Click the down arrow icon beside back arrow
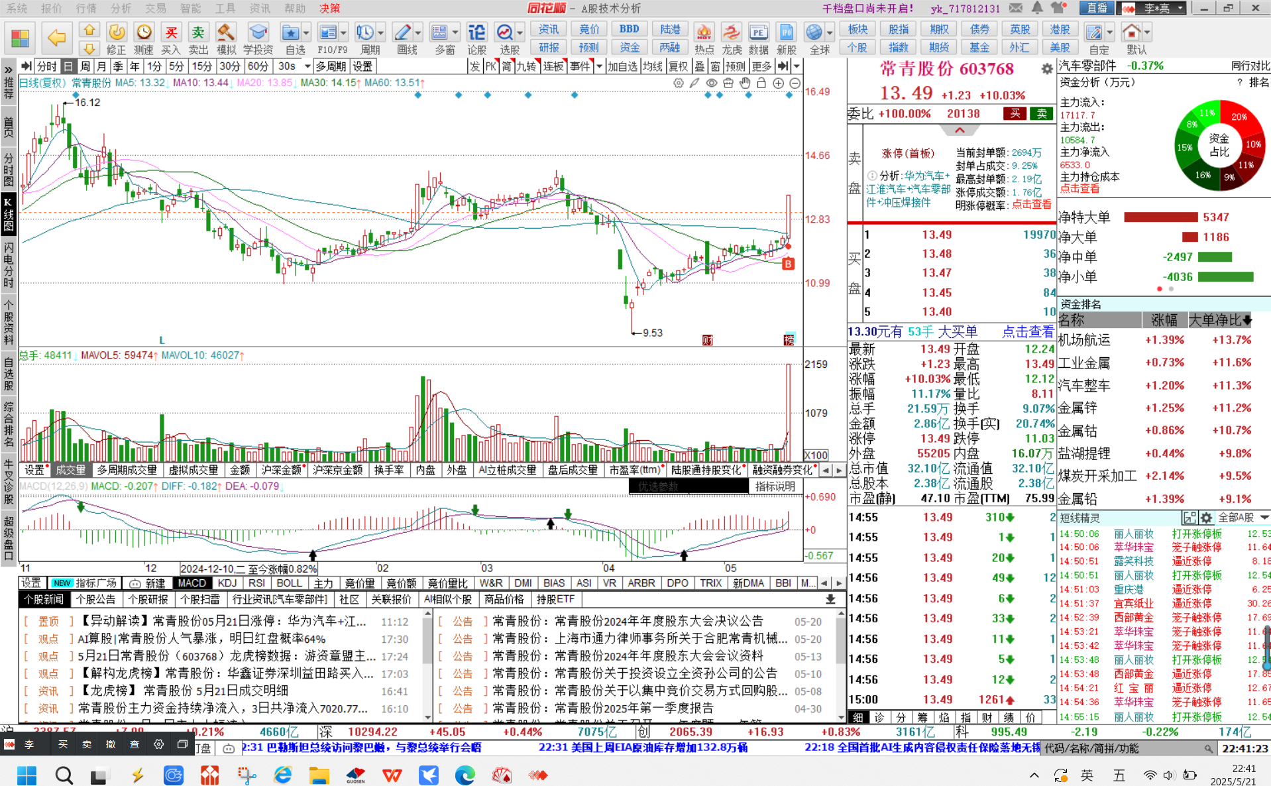The image size is (1271, 786). click(89, 48)
